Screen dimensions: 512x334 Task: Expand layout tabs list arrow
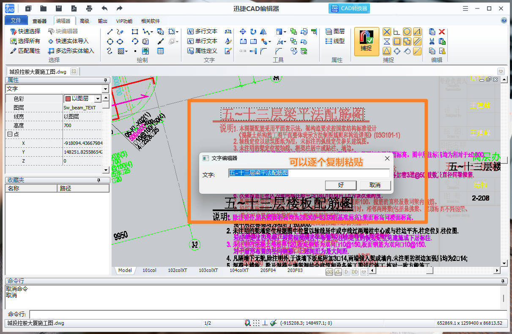click(364, 272)
